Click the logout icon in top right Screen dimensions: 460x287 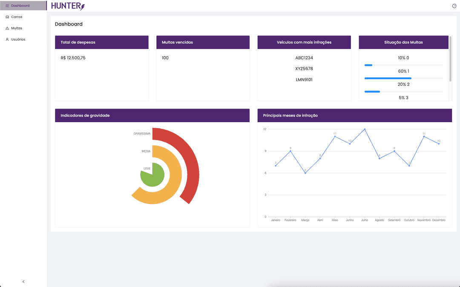point(454,6)
